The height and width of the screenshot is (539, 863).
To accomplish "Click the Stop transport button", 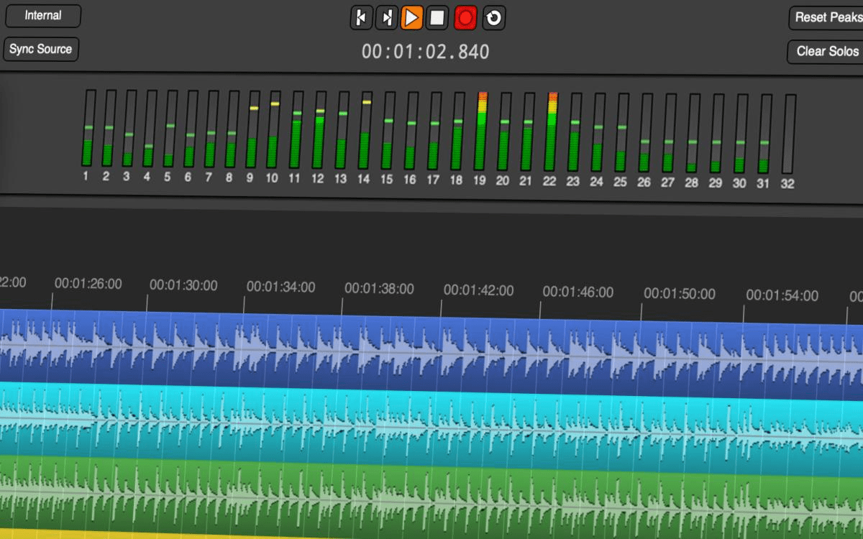I will [x=437, y=17].
